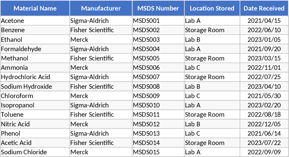
Task: Select the Location Stored column header
Action: [212, 8]
